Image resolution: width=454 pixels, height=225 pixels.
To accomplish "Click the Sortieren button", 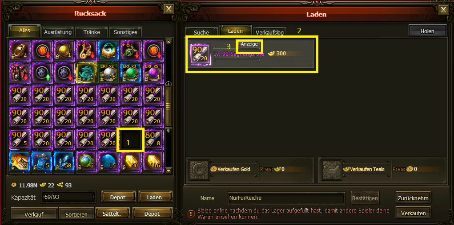I will 76,214.
